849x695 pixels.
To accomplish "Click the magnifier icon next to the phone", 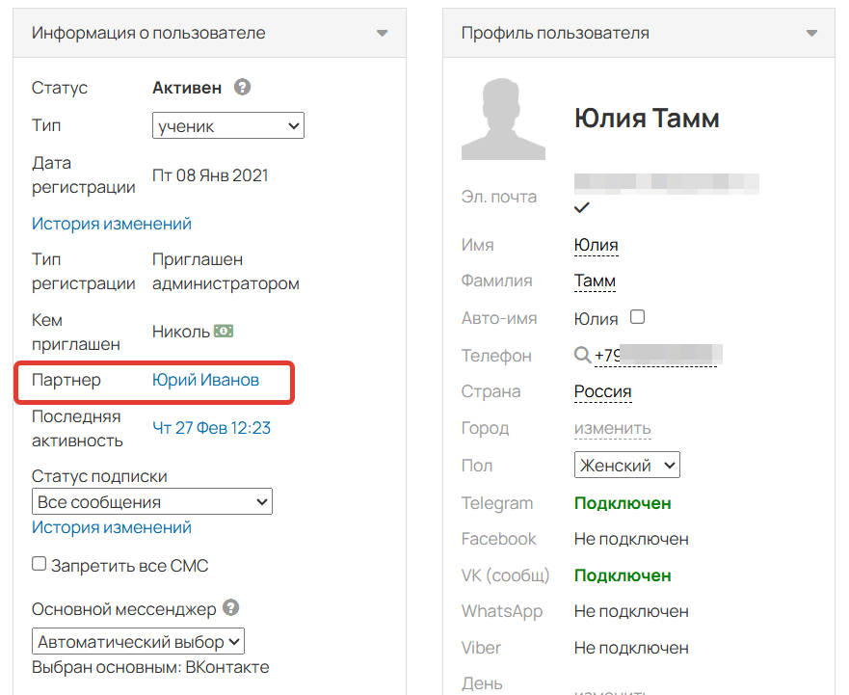I will point(583,355).
